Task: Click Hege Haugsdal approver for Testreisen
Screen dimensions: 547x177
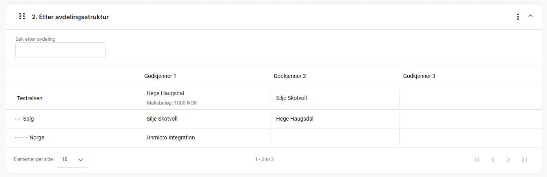Action: (165, 93)
